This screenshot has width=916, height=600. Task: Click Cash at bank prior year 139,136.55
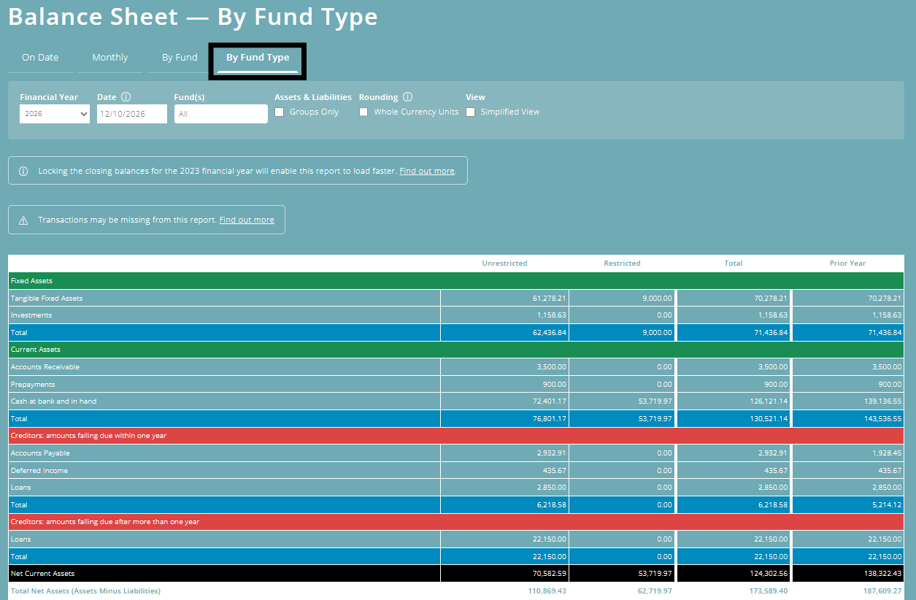point(882,401)
